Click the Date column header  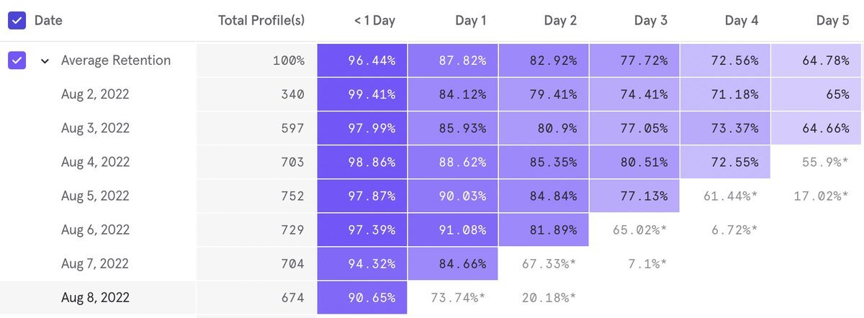pyautogui.click(x=48, y=21)
